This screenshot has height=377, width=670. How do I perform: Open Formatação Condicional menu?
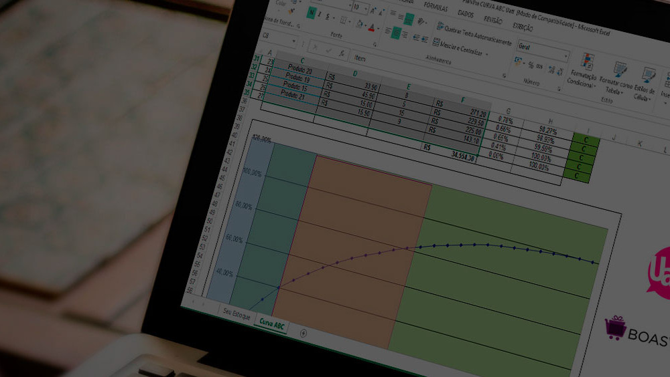[584, 70]
